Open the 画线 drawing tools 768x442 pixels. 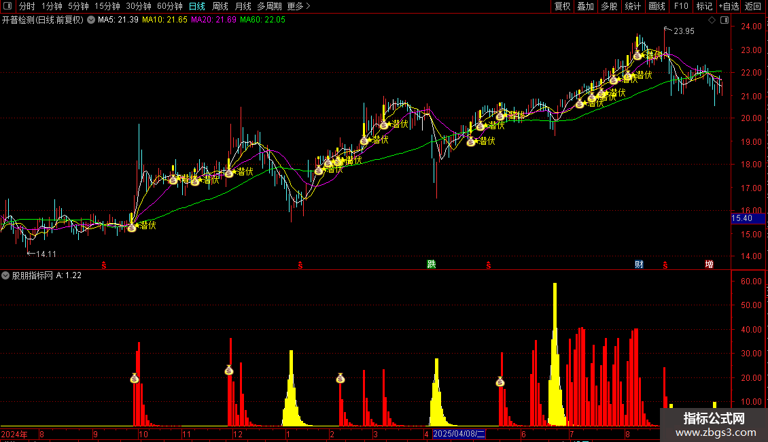click(x=657, y=6)
